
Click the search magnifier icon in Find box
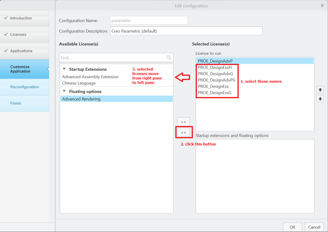click(169, 58)
